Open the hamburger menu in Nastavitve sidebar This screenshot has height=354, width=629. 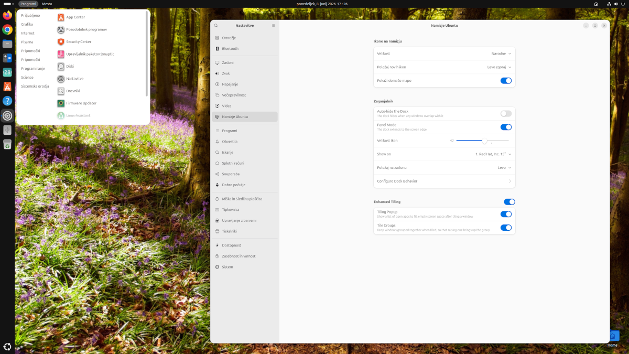pyautogui.click(x=273, y=25)
